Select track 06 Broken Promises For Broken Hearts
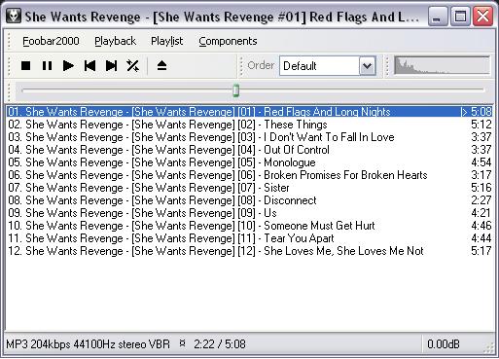The height and width of the screenshot is (359, 499). 250,175
